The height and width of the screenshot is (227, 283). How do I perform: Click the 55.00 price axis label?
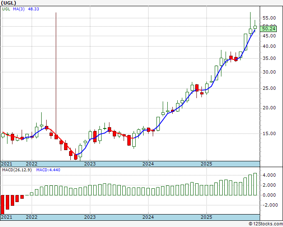270,18
